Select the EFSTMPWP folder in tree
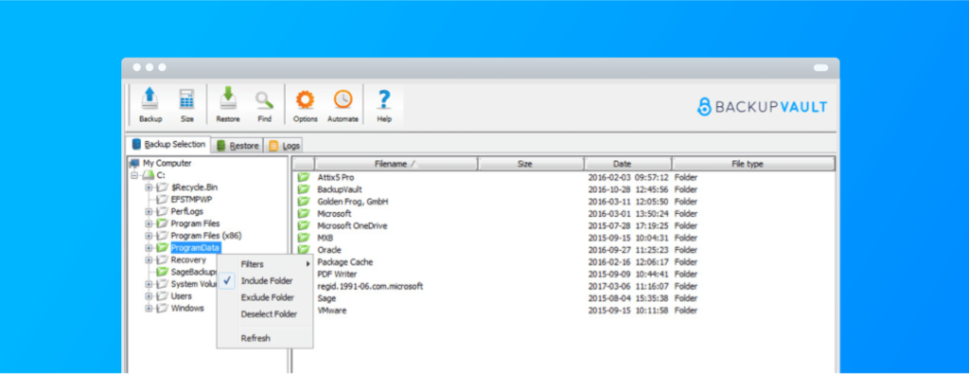969x374 pixels. click(191, 200)
